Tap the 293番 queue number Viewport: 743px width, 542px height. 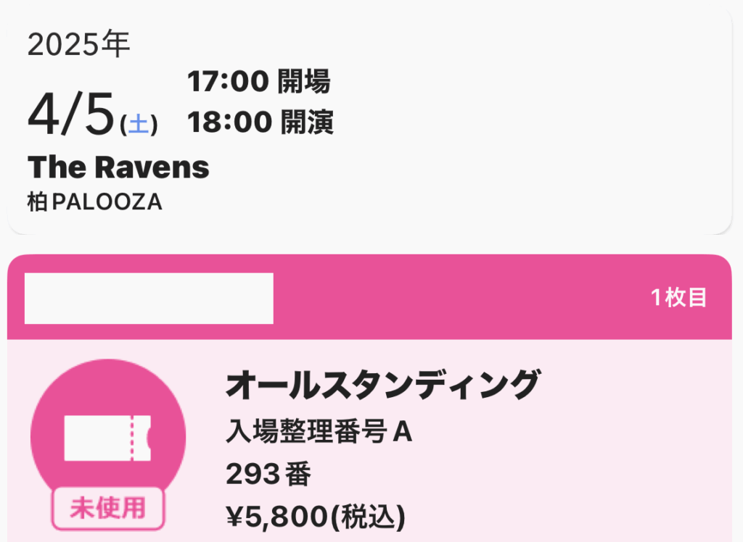[x=268, y=474]
